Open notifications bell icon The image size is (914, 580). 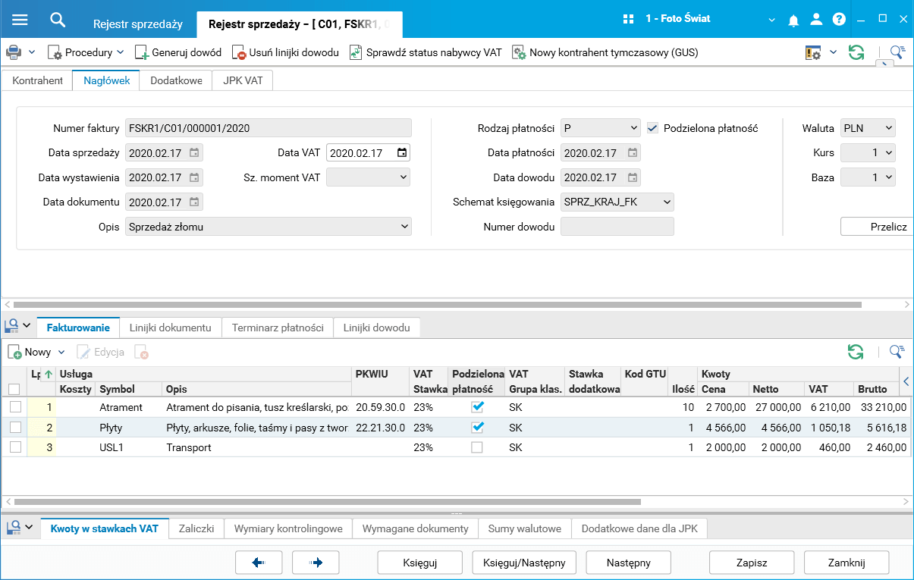click(793, 20)
